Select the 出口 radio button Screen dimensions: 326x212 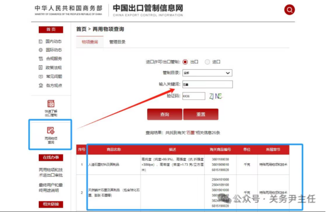(185, 62)
